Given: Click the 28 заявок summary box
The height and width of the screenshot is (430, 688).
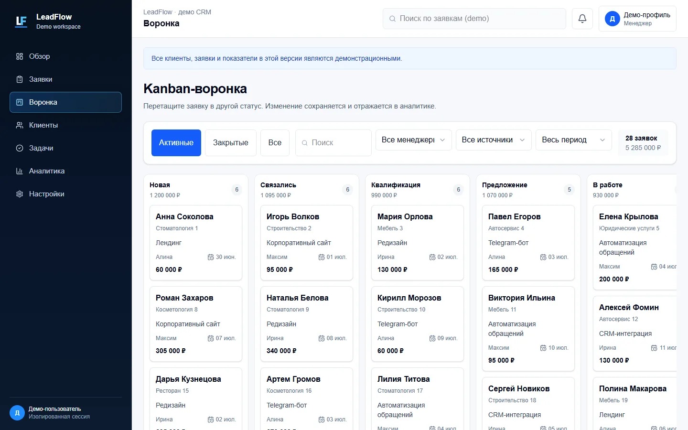Looking at the screenshot, I should point(643,143).
